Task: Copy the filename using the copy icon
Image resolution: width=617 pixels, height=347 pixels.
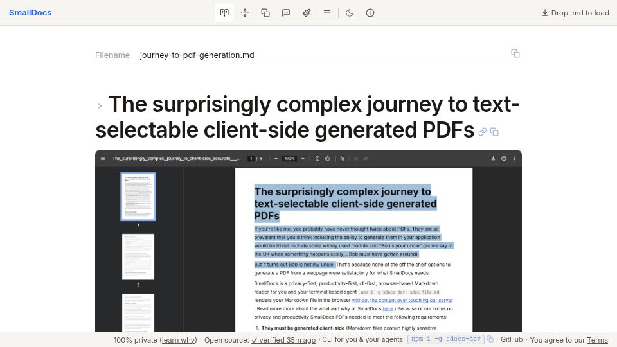Action: tap(515, 53)
